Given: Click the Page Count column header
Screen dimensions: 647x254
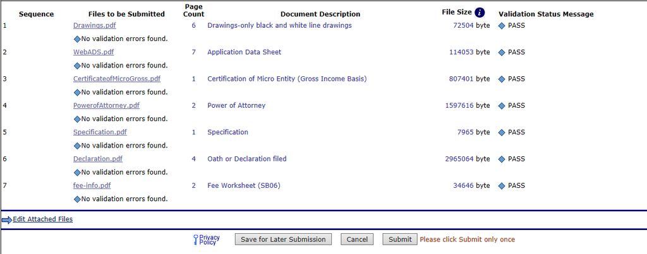Looking at the screenshot, I should [194, 10].
